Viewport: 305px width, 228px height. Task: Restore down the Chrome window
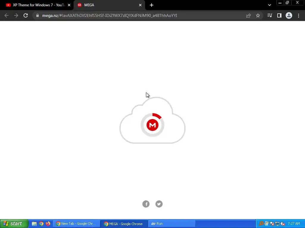[x=287, y=3]
